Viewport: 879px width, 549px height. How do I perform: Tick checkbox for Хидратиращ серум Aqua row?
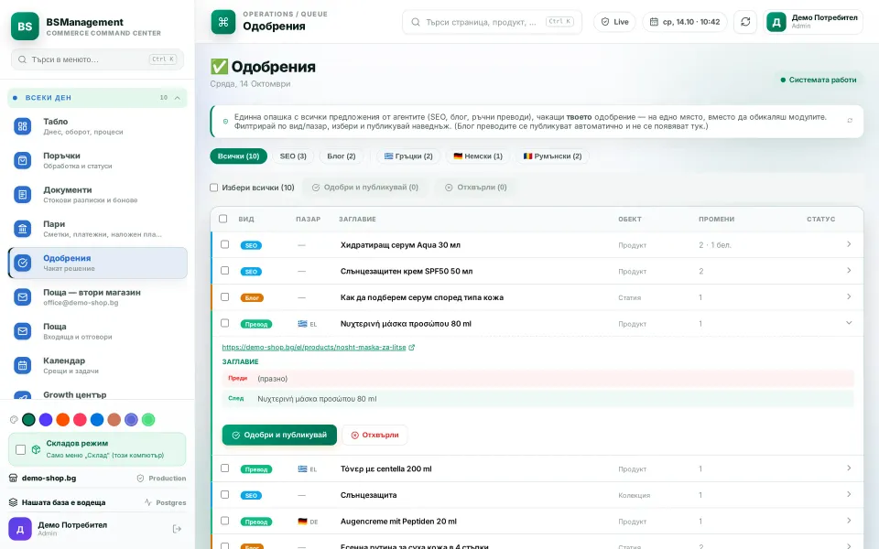click(225, 244)
